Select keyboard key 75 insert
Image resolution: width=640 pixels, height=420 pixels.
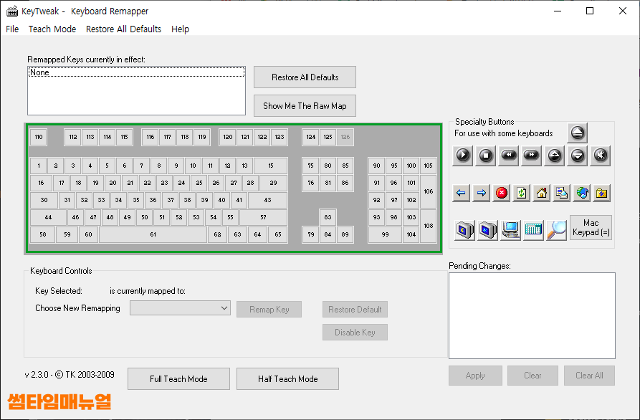(x=310, y=166)
